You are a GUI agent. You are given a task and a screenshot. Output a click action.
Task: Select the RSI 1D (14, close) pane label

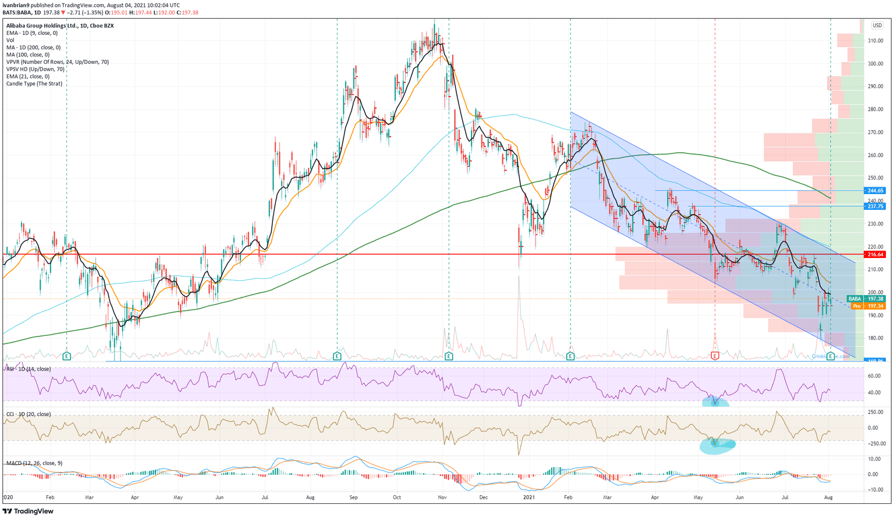coord(28,369)
